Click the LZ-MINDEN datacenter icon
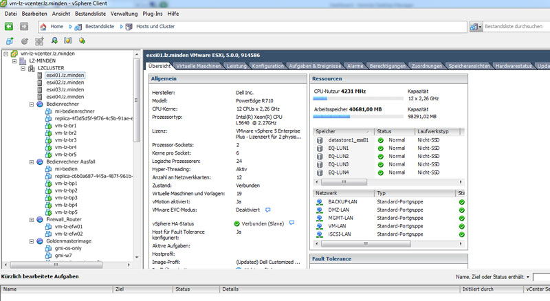Viewport: 550px width, 301px height. (23, 61)
